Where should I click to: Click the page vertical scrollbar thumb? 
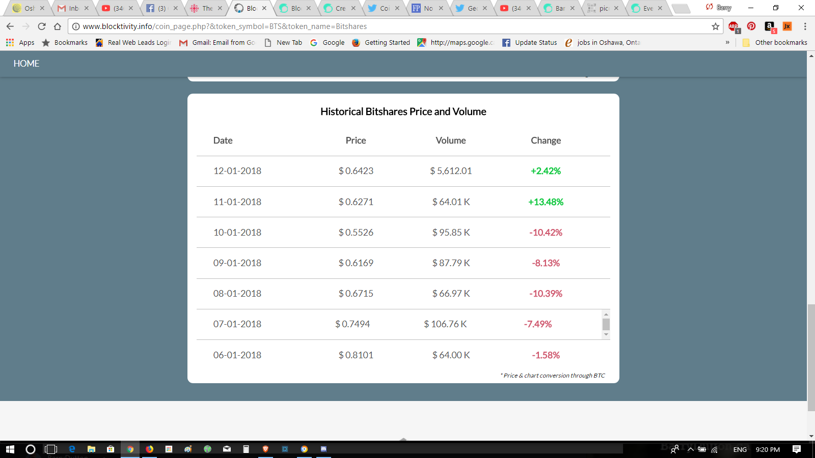pyautogui.click(x=811, y=357)
